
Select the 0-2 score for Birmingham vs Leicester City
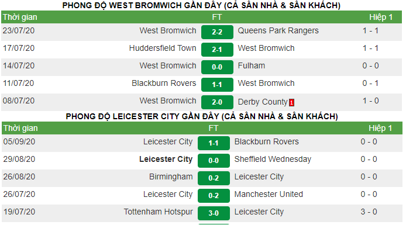214,178
